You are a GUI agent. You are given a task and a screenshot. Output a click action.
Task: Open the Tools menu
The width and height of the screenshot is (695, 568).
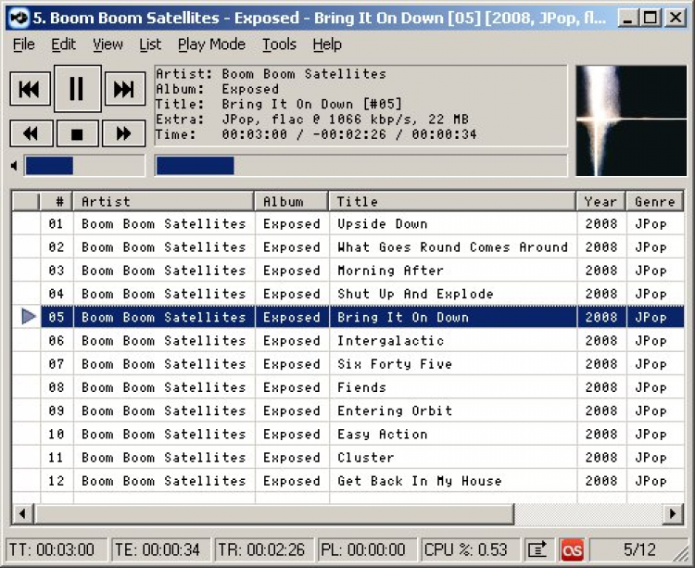[279, 44]
